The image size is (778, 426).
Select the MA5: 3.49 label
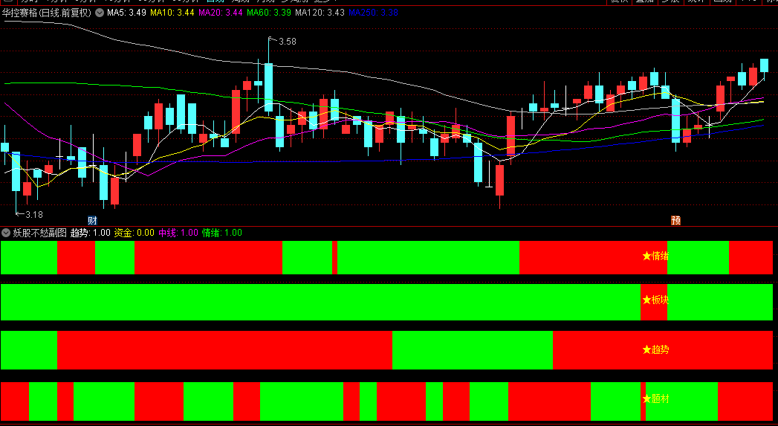click(x=126, y=13)
